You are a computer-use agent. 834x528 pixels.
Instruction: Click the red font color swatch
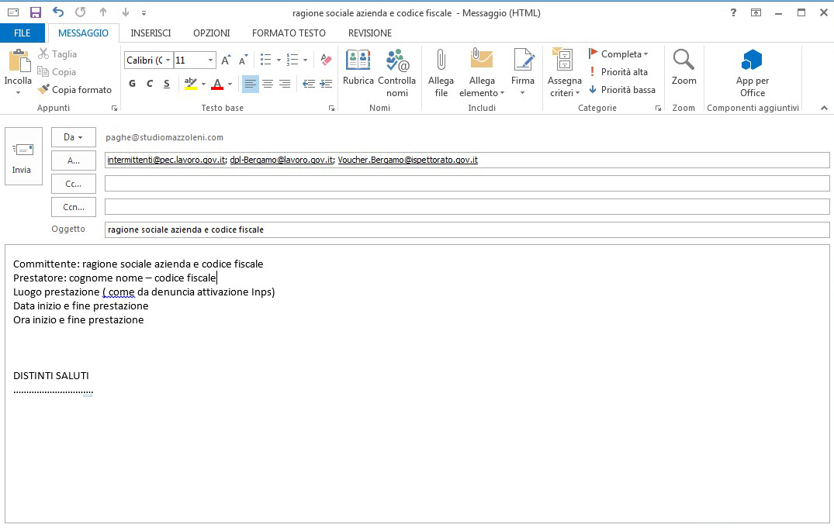click(x=217, y=84)
